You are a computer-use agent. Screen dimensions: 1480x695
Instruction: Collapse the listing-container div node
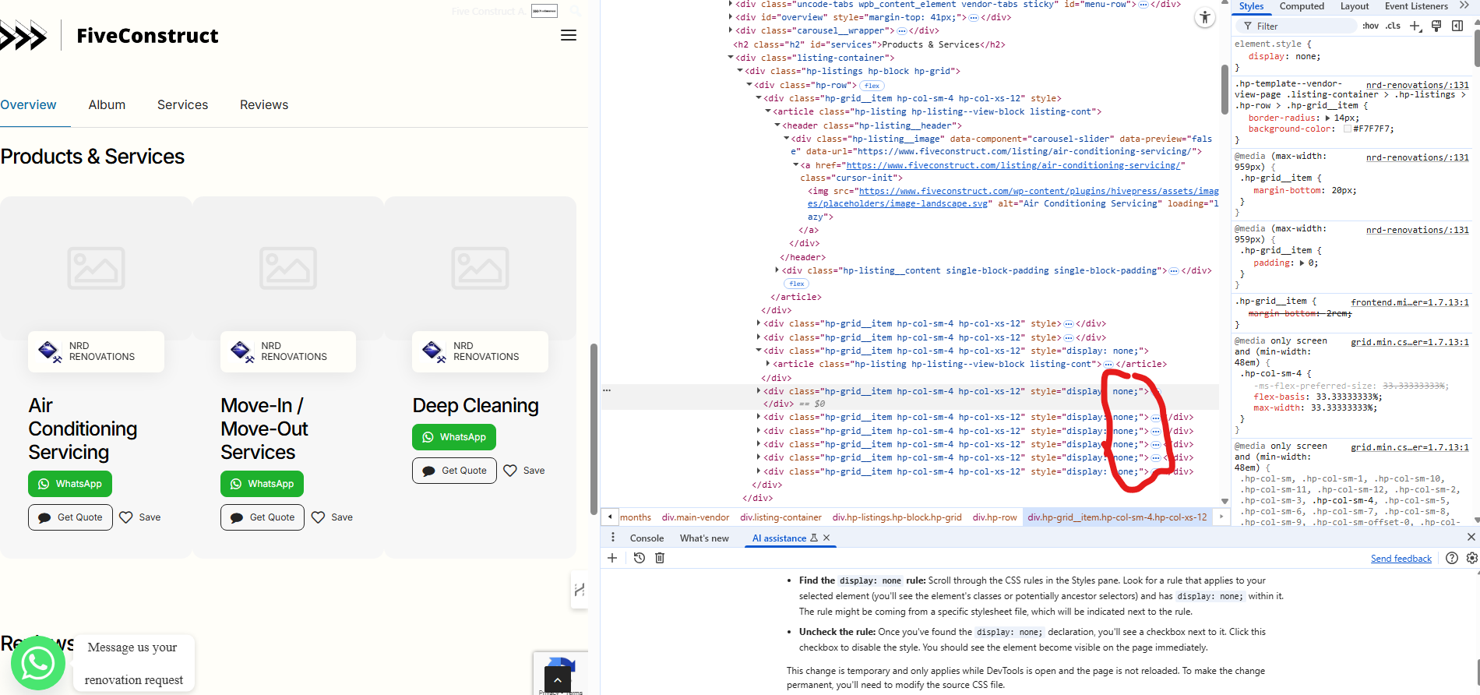[x=731, y=58]
